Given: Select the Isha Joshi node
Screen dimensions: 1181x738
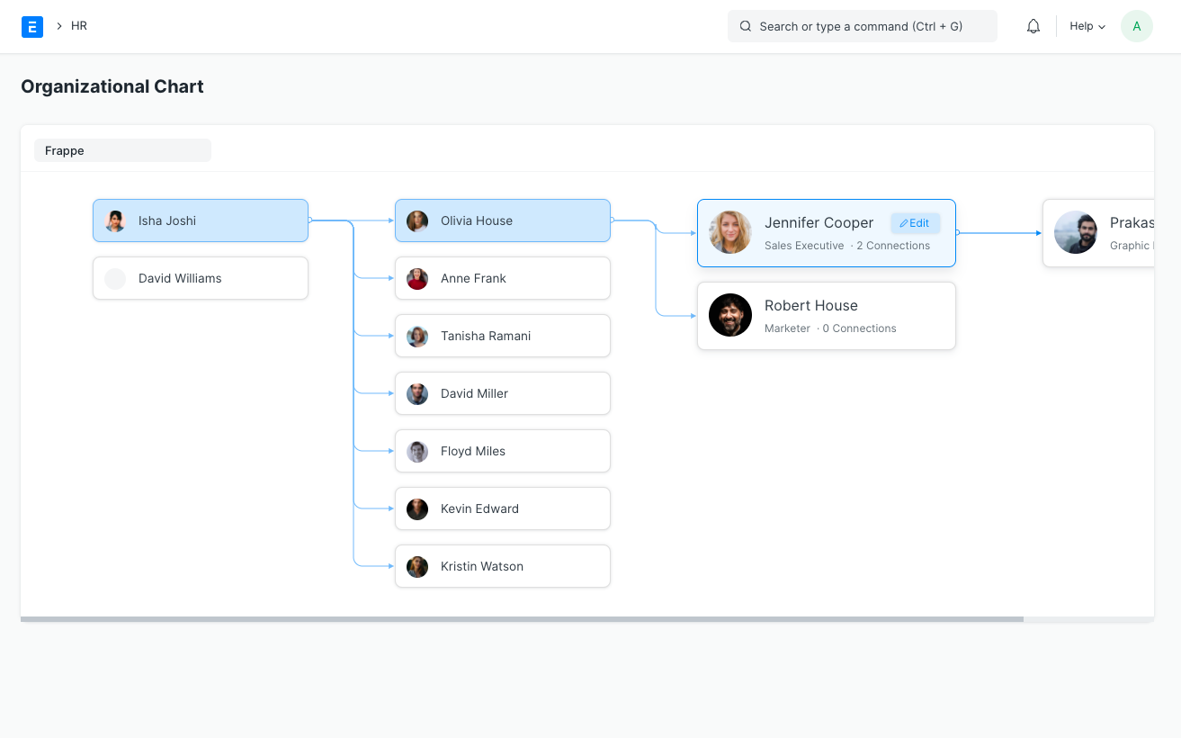Looking at the screenshot, I should (200, 220).
